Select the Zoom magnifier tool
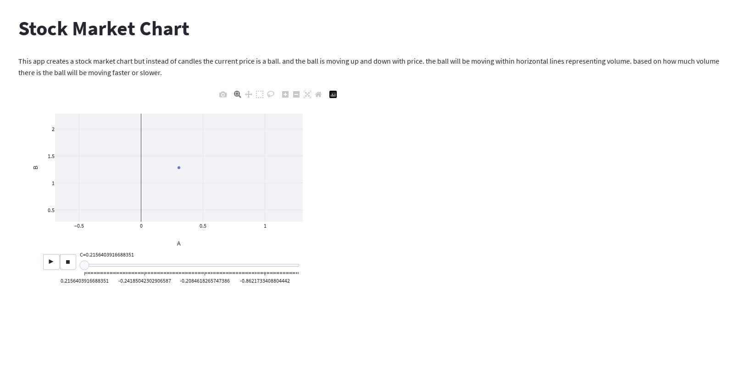The image size is (734, 383). tap(238, 94)
